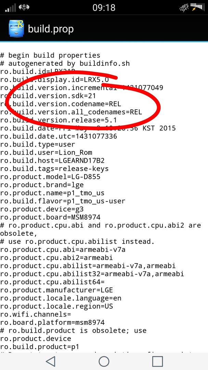Tap the ro.product.locale.region=US line
Screen dimensions: 208x370
[x=56, y=306]
